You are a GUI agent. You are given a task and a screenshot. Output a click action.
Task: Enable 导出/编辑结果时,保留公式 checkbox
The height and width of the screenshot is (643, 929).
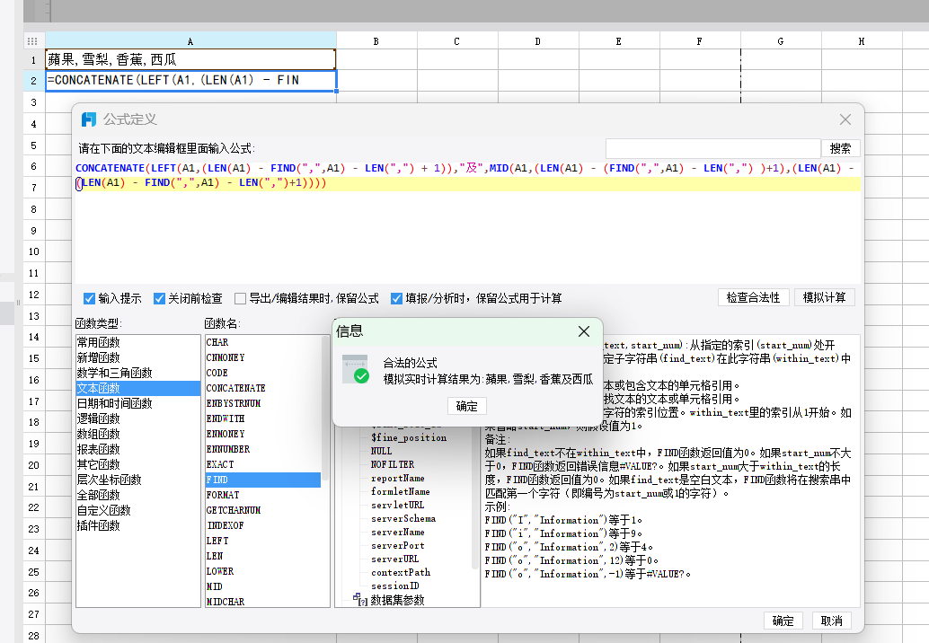(240, 298)
